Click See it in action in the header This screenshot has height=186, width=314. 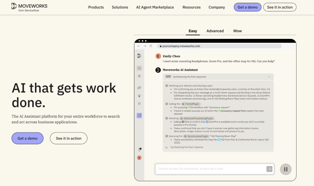[x=280, y=7]
